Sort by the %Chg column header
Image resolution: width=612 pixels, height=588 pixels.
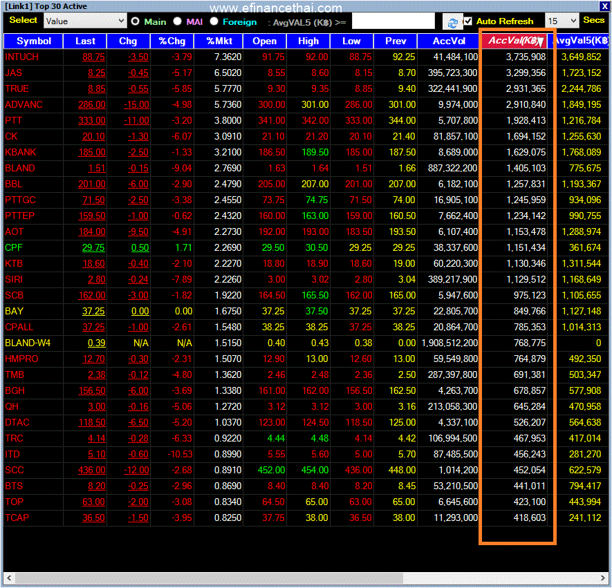171,41
